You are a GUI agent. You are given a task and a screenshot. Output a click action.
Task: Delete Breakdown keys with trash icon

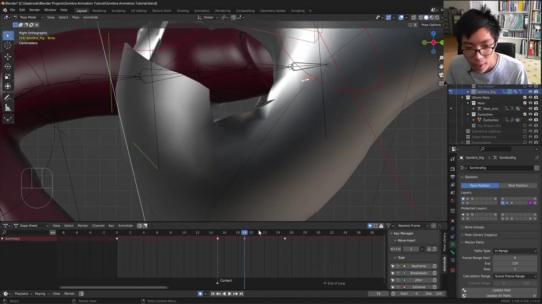tap(434, 273)
